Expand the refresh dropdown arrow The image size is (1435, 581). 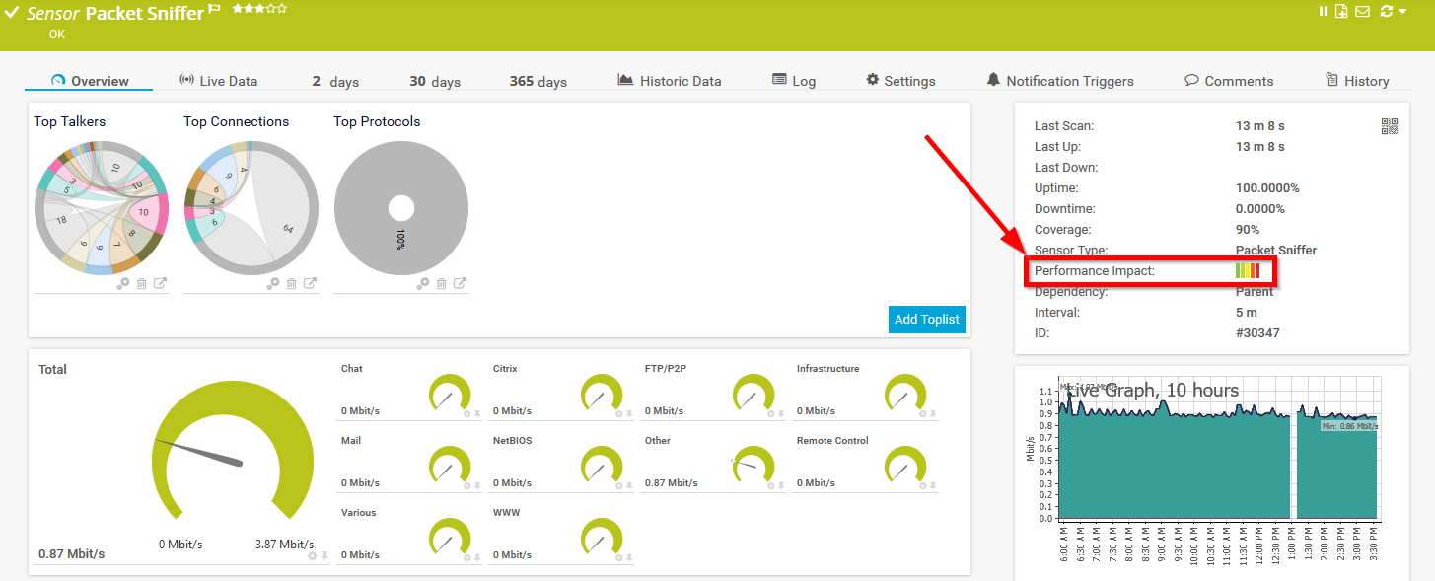coord(1402,12)
